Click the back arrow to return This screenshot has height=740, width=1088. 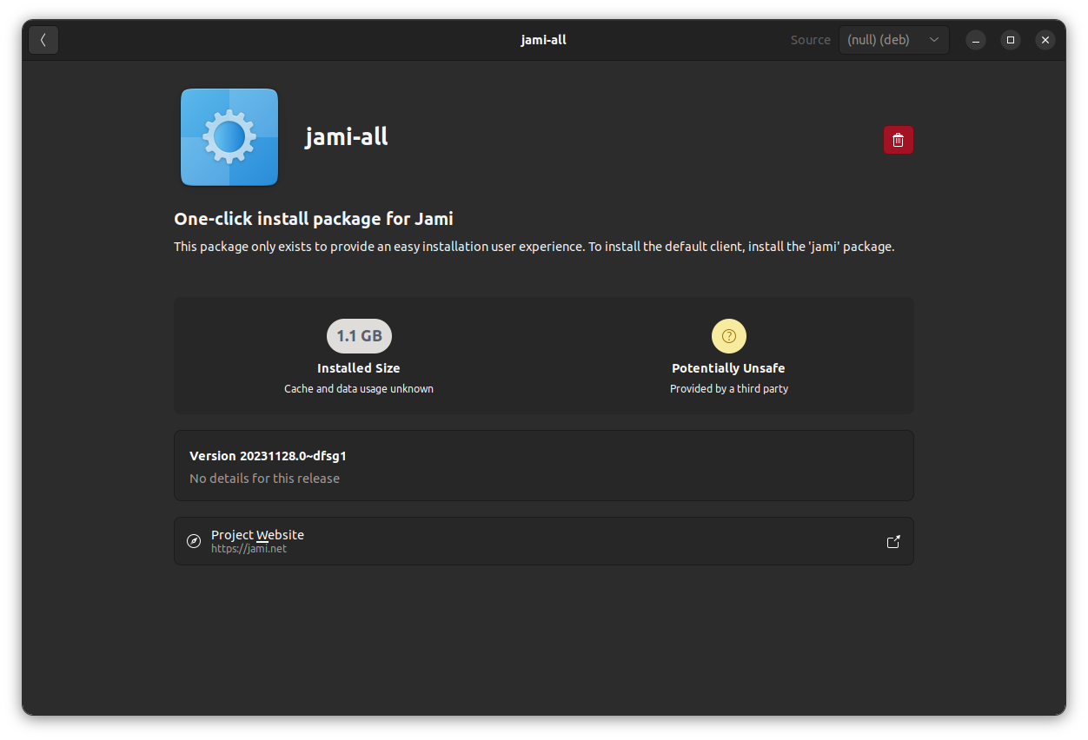pyautogui.click(x=43, y=39)
